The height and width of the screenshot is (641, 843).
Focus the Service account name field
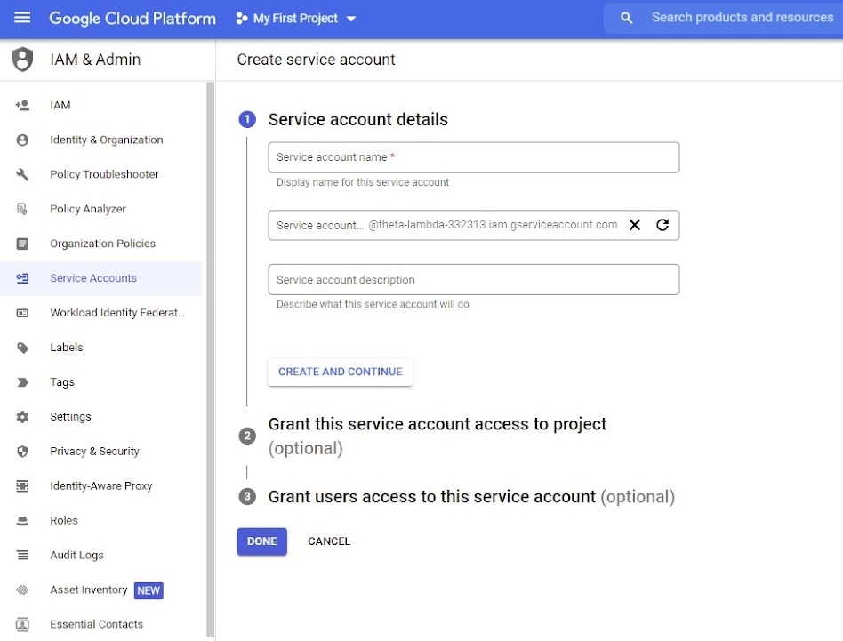pyautogui.click(x=474, y=157)
